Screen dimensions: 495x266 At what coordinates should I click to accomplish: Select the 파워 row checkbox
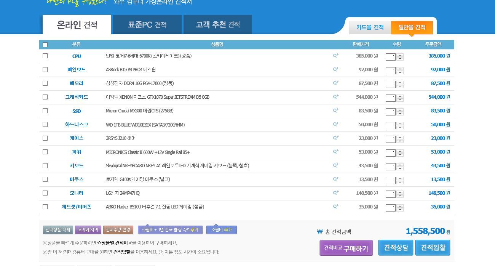pyautogui.click(x=45, y=152)
